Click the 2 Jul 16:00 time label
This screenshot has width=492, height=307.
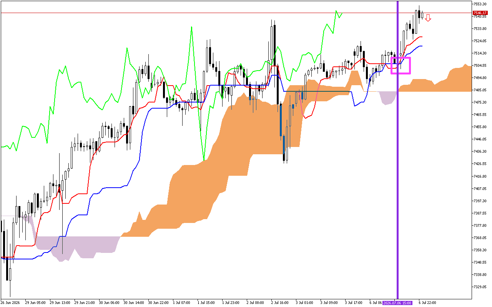(x=279, y=303)
